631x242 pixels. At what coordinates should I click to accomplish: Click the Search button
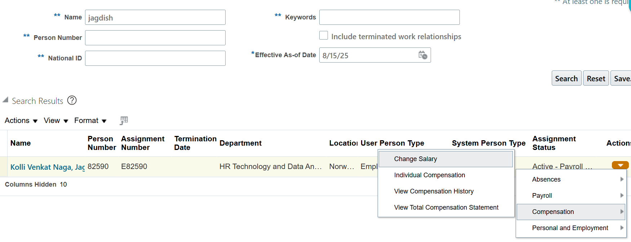[566, 78]
